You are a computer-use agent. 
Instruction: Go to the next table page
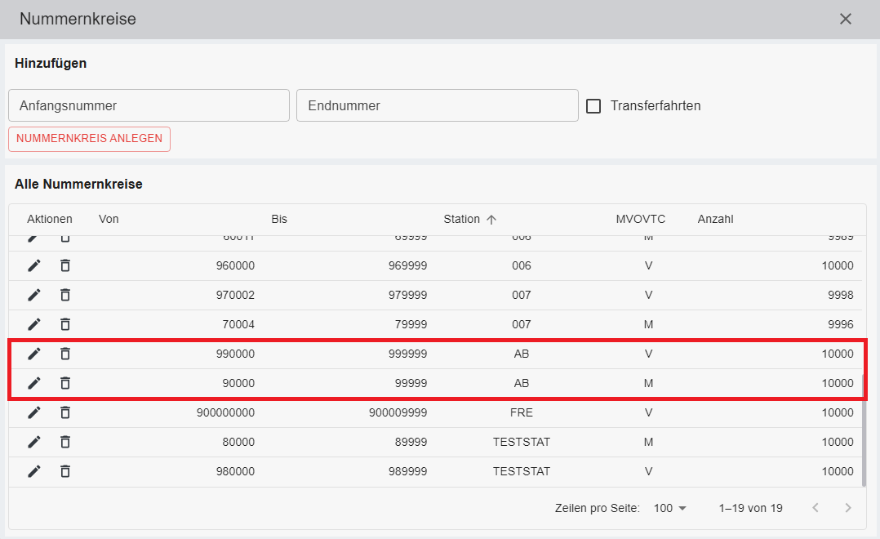(x=848, y=508)
